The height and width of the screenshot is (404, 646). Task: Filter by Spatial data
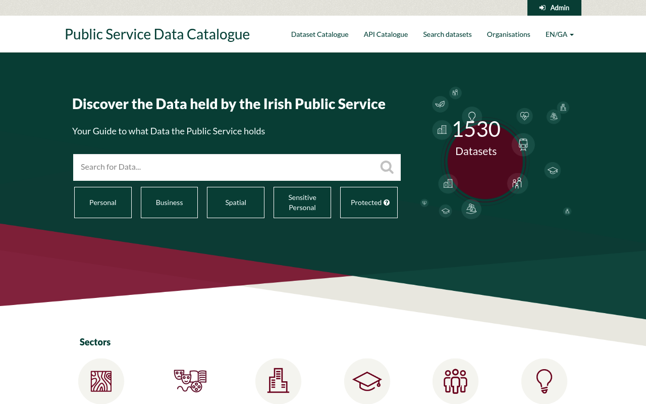[x=236, y=203]
